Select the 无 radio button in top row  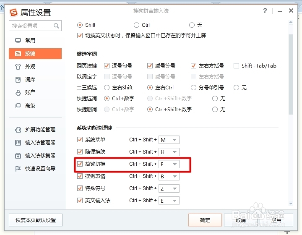(x=192, y=25)
